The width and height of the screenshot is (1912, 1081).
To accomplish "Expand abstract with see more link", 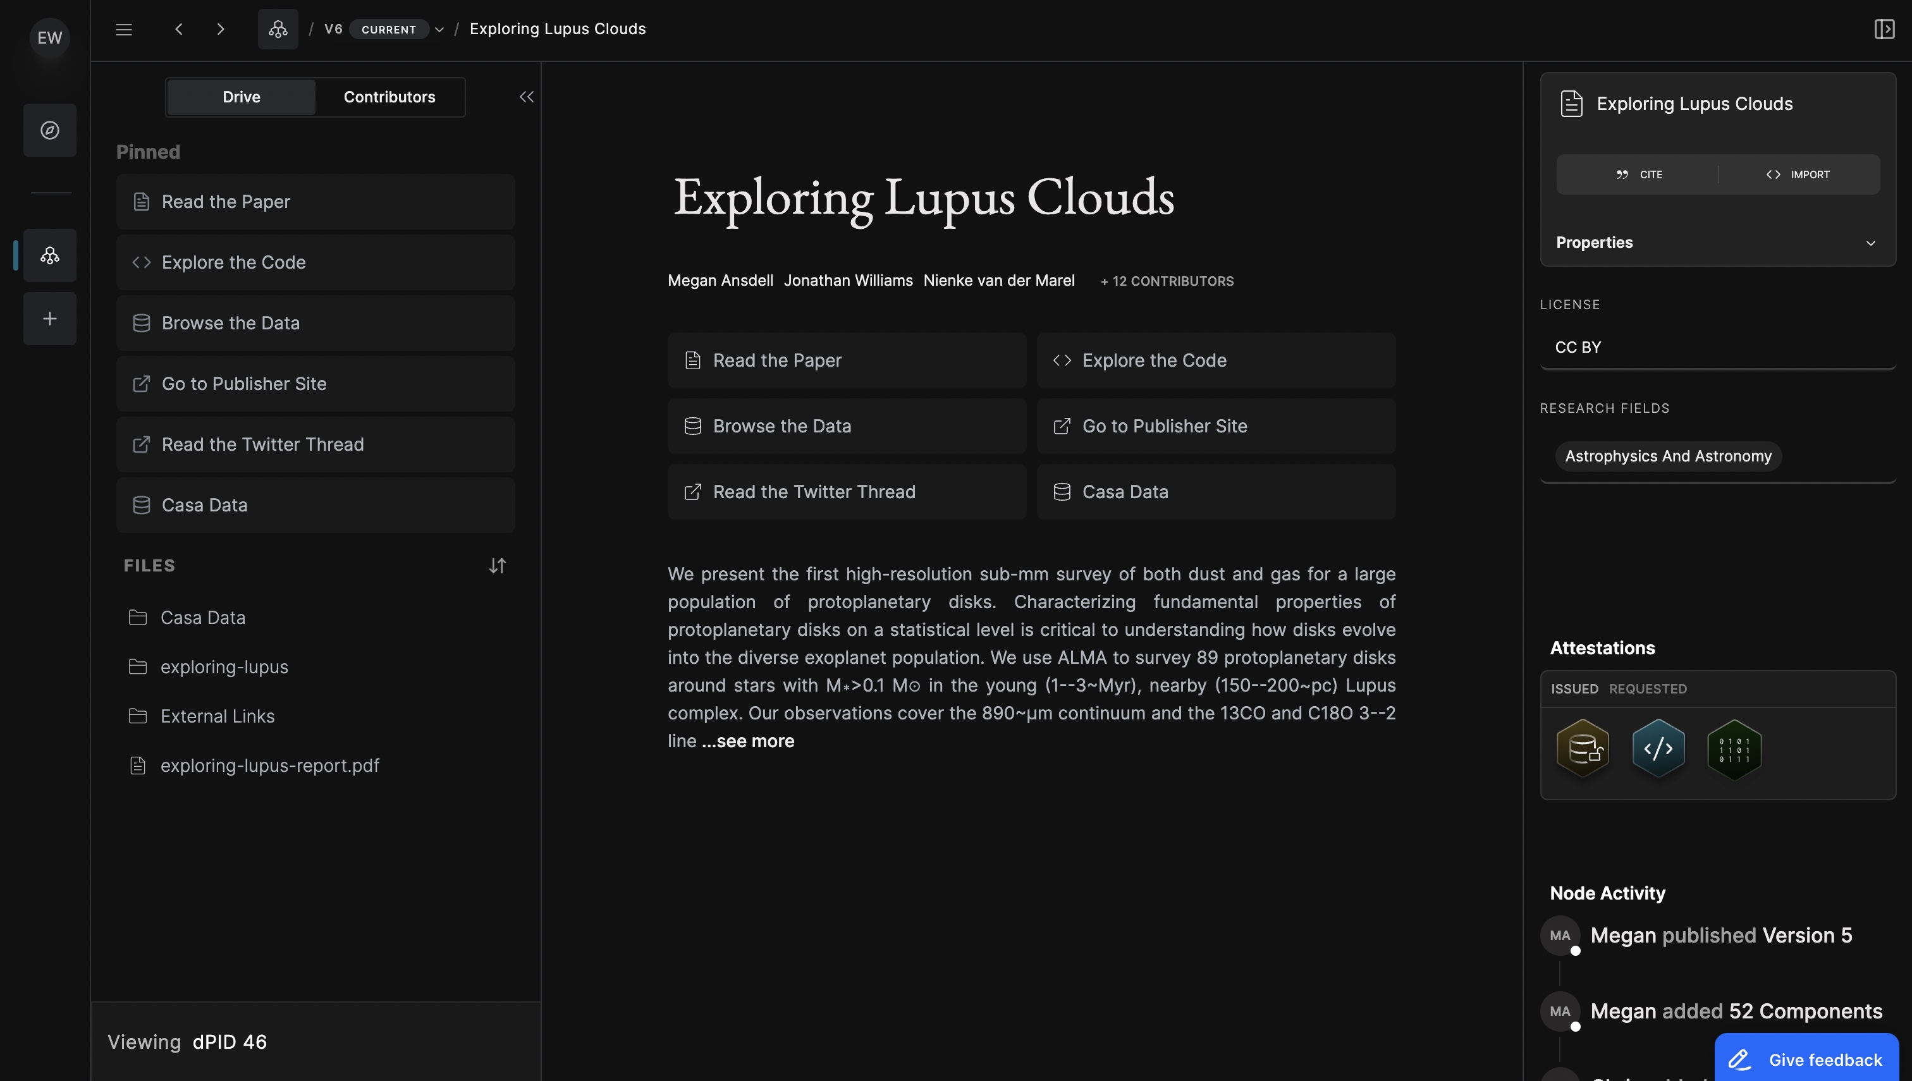I will [x=748, y=741].
